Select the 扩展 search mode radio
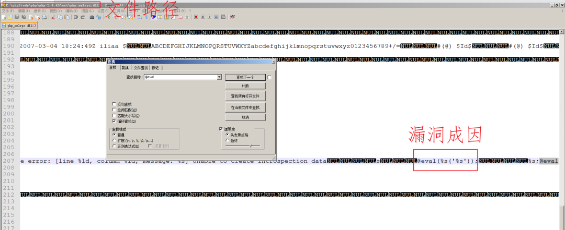 (x=114, y=140)
